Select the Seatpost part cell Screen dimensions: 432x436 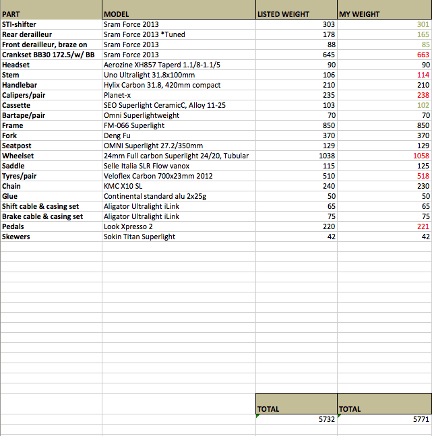(x=51, y=146)
